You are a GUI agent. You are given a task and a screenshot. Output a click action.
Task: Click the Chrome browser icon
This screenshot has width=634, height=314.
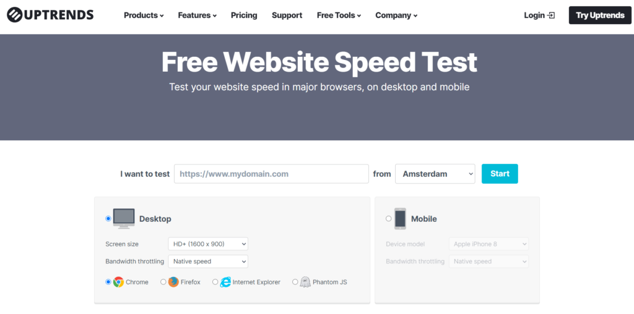118,282
